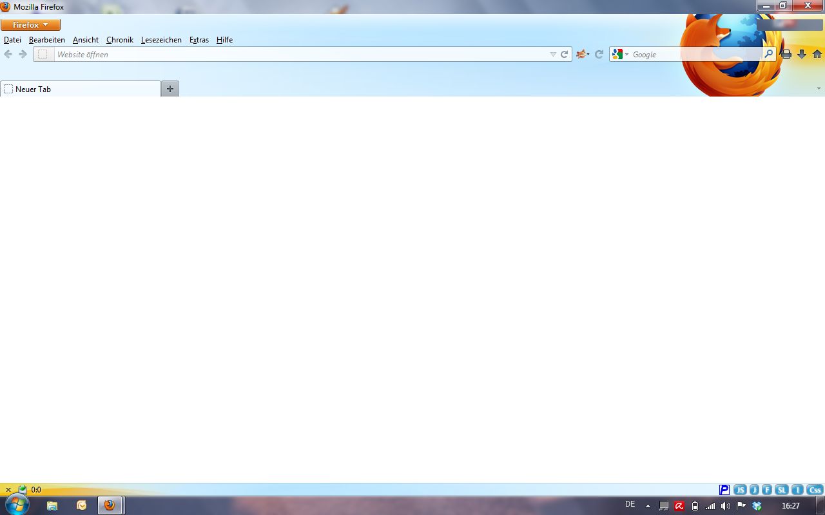Open the Lesezeichen menu

point(161,40)
